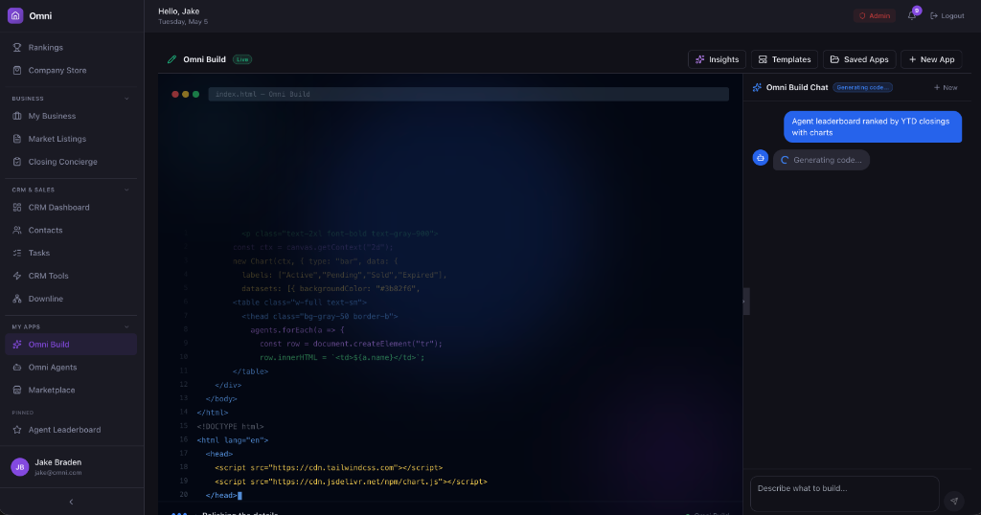This screenshot has width=981, height=515.
Task: Create a New App
Action: click(x=931, y=59)
